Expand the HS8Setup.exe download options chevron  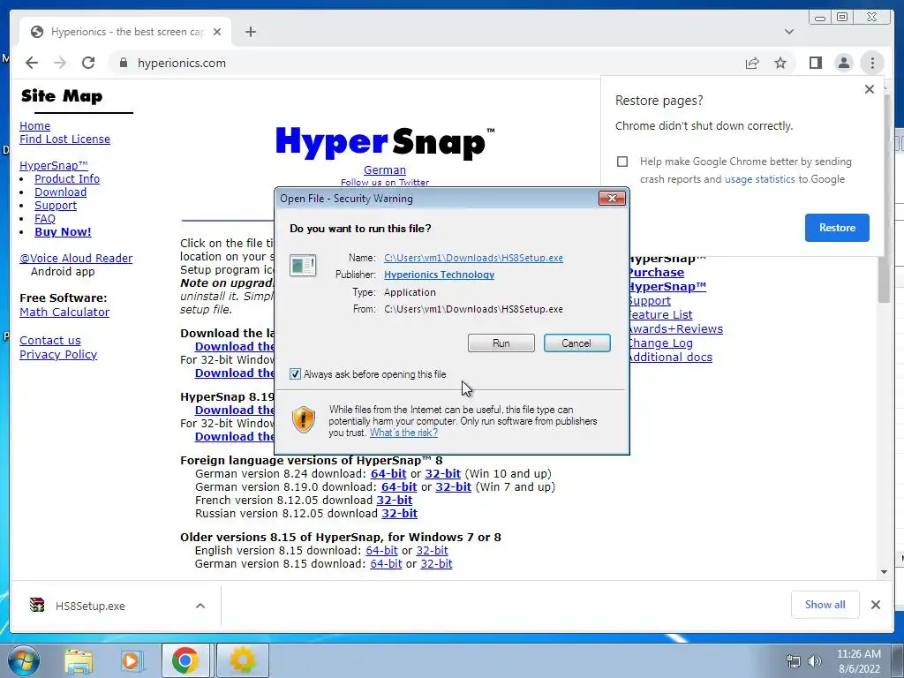200,606
